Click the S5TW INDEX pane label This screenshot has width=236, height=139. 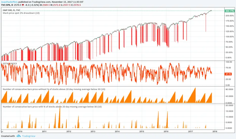coord(10,64)
